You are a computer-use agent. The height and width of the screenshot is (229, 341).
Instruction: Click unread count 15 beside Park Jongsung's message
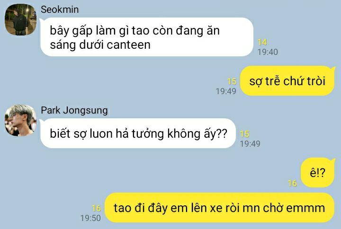tap(244, 134)
